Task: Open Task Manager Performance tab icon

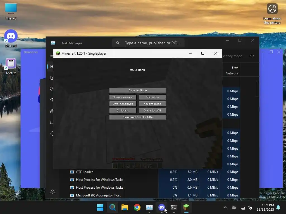Action: [x=52, y=78]
